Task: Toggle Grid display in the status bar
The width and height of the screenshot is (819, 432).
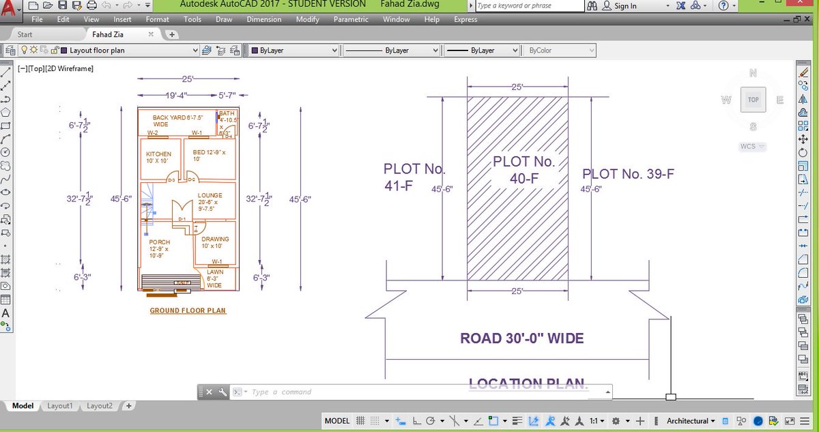Action: pos(359,420)
